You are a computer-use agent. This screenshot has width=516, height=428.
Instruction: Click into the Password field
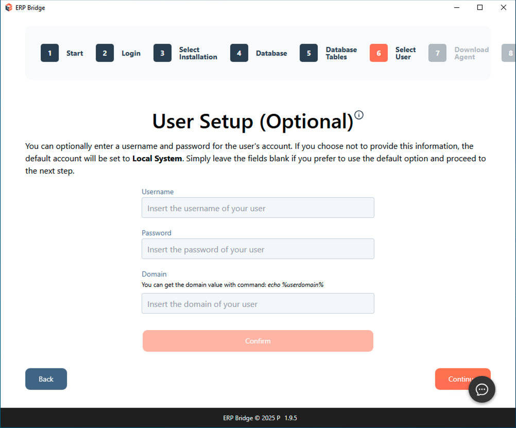[x=257, y=249]
